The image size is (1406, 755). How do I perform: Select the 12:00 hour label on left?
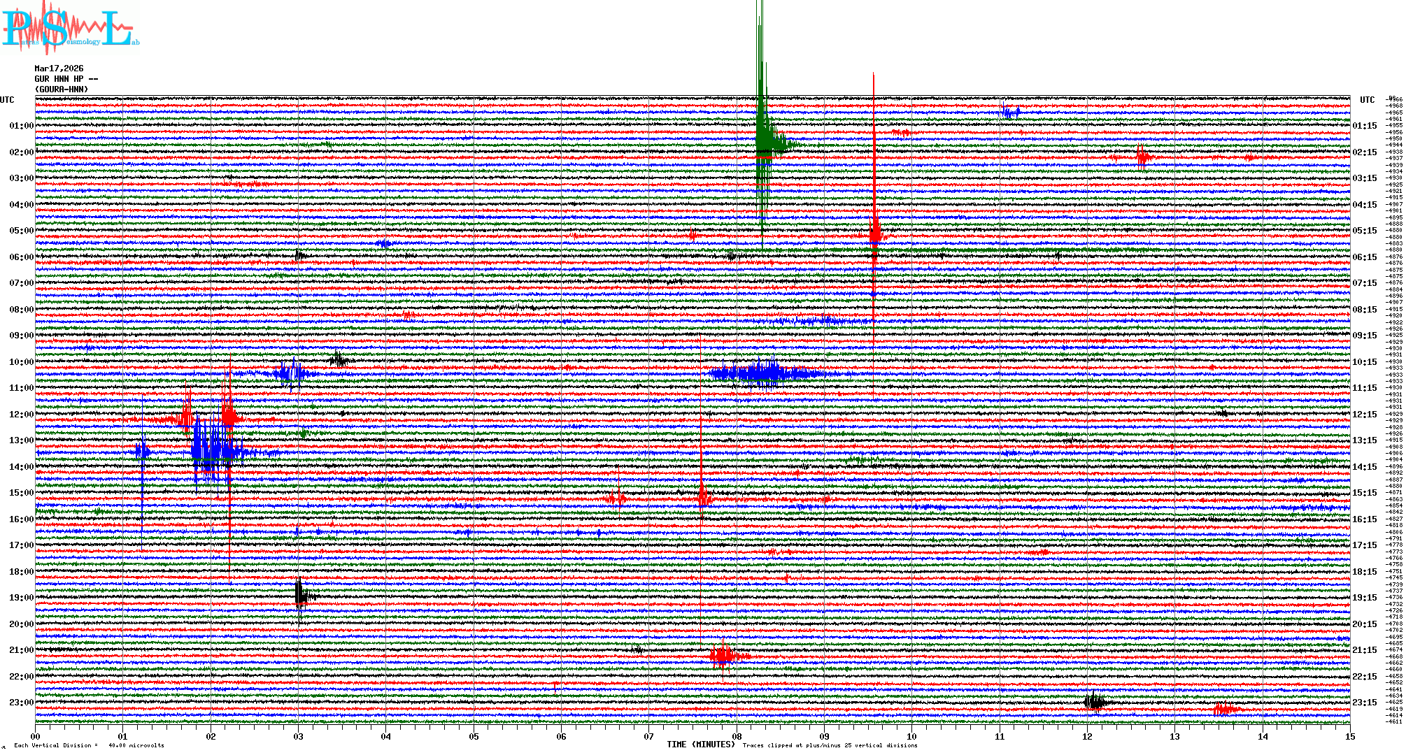point(21,415)
